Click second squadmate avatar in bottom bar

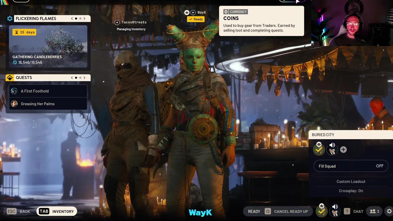(335, 211)
